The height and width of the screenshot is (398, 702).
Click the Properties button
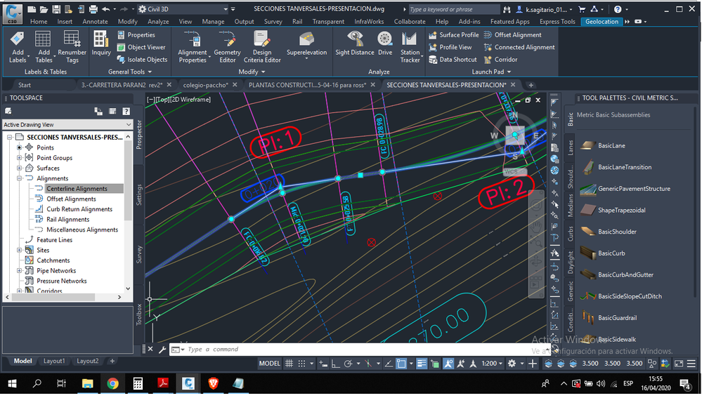136,35
